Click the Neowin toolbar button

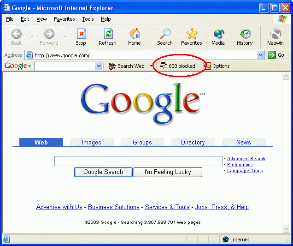click(275, 37)
